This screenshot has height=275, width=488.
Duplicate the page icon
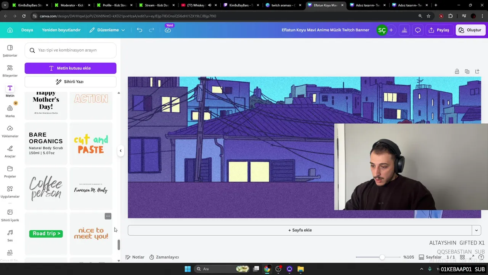coord(467,71)
